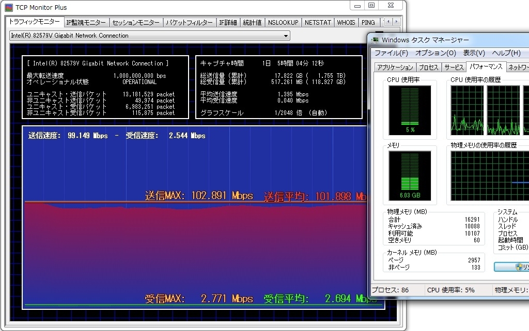The width and height of the screenshot is (529, 331).
Task: Open the ヘルプ(H) menu in Task Manager
Action: [506, 53]
